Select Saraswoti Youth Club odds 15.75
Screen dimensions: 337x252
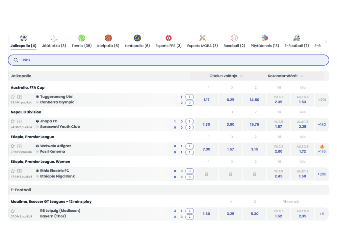tap(254, 124)
